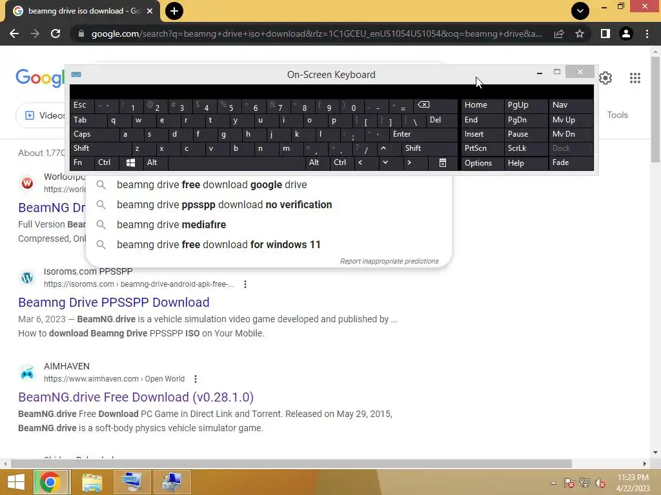Viewport: 661px width, 495px height.
Task: Click Chrome's forward navigation arrow
Action: [35, 34]
